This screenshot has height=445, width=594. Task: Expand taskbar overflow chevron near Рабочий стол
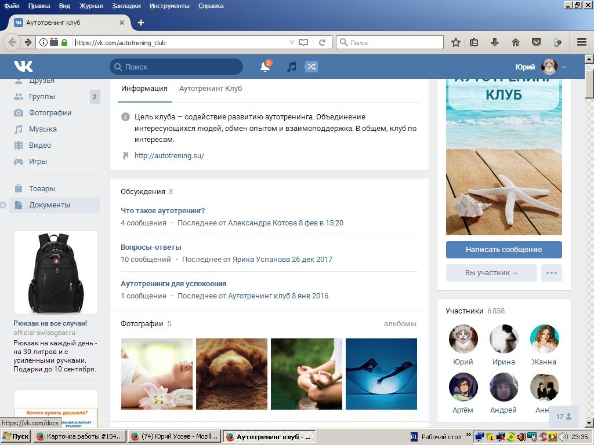(469, 435)
